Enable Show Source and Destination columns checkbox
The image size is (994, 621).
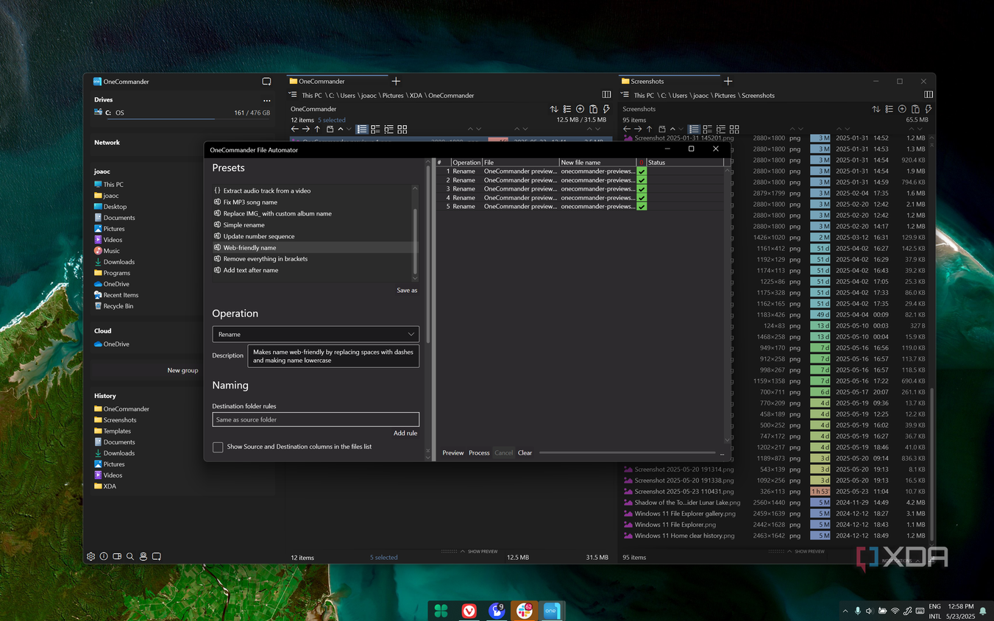[x=218, y=447]
